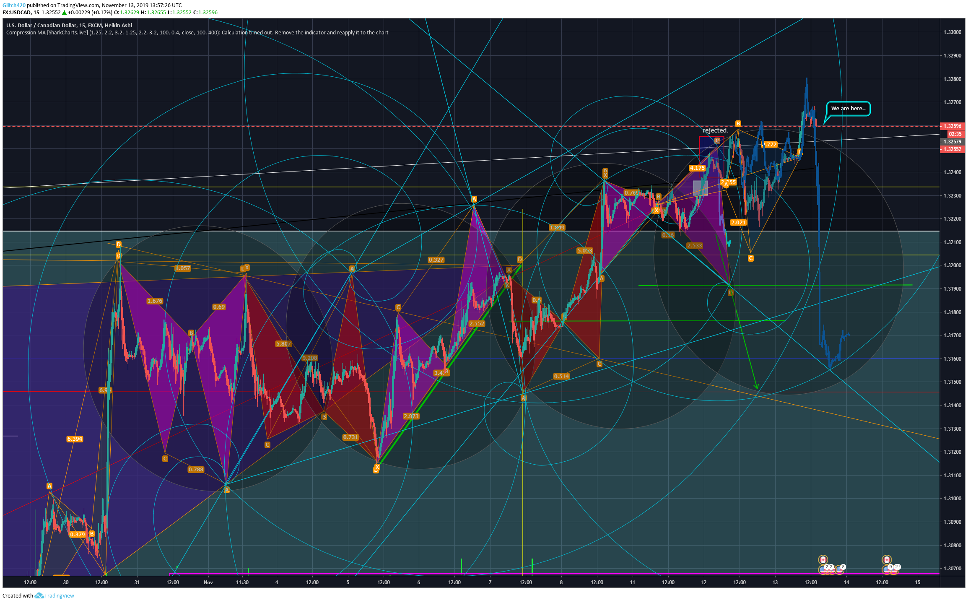Select the 0.788 ratio label

196,470
